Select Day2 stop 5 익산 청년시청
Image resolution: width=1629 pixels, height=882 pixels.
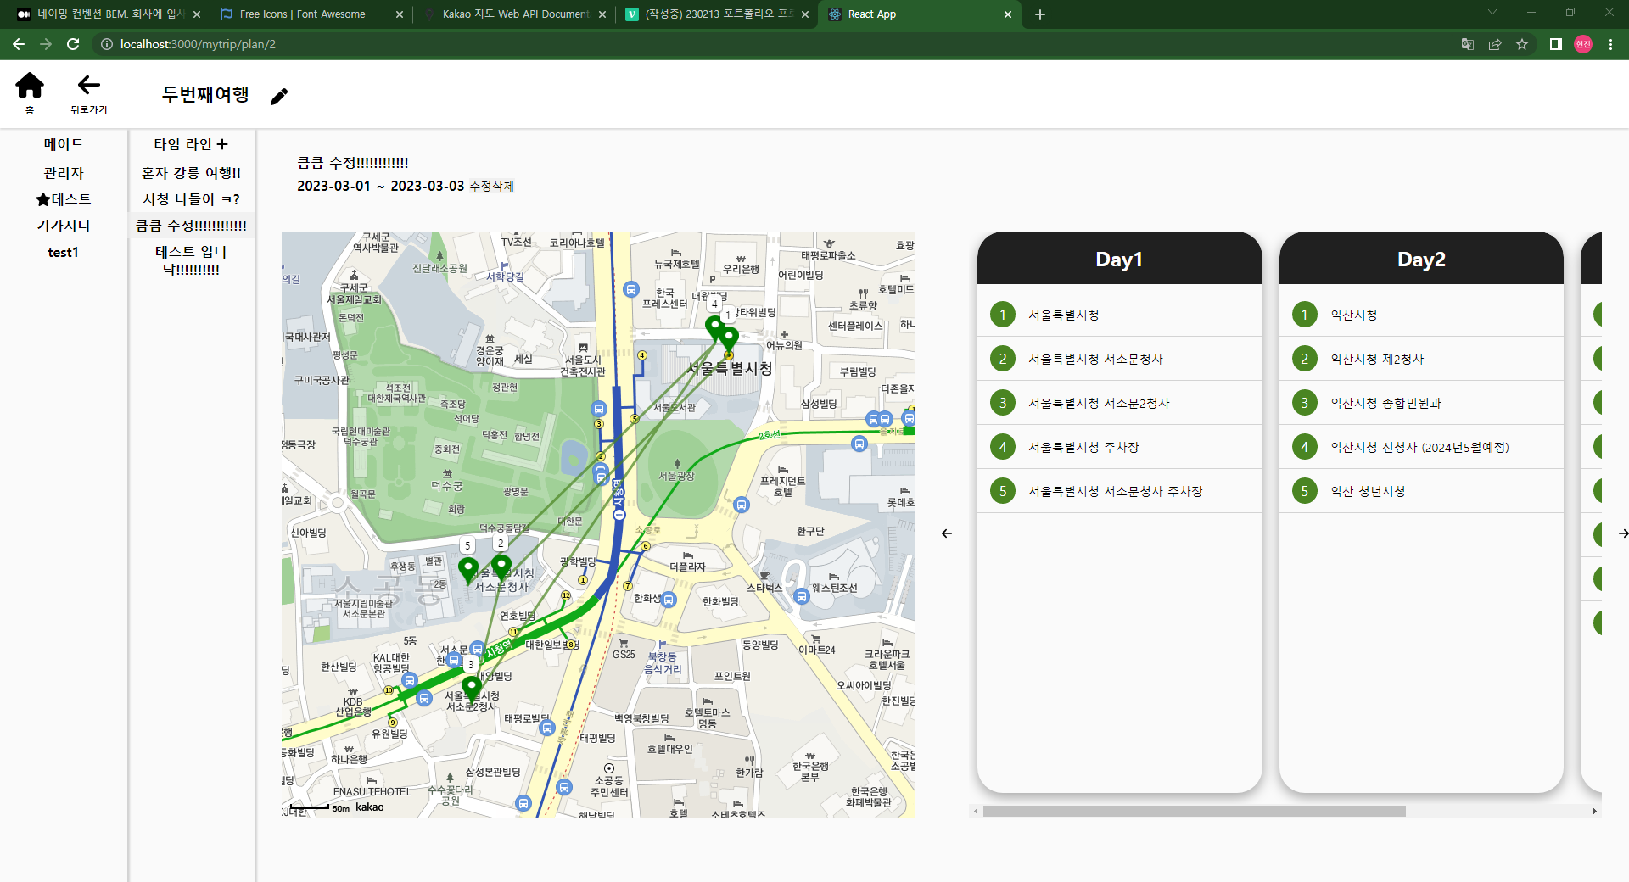pos(1421,491)
